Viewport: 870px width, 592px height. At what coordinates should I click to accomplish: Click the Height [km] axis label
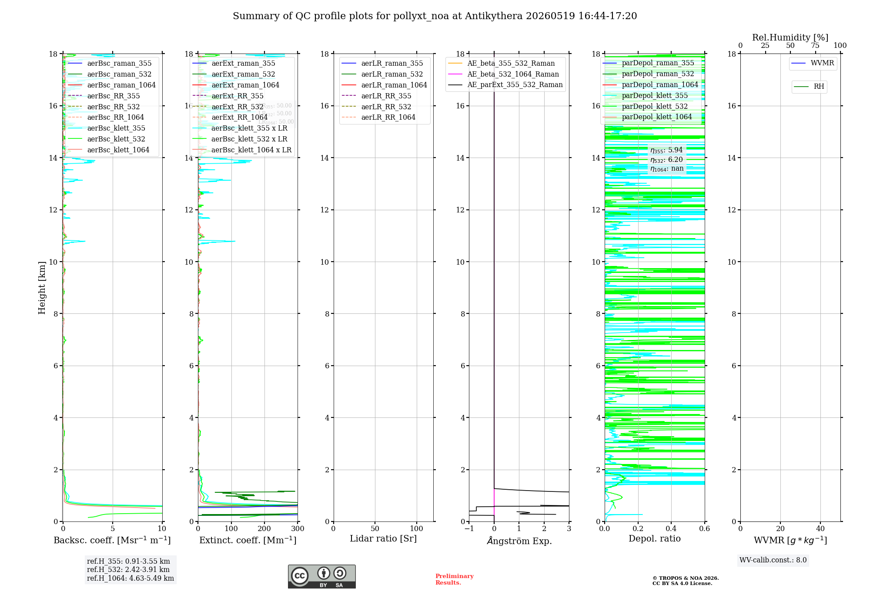click(42, 288)
